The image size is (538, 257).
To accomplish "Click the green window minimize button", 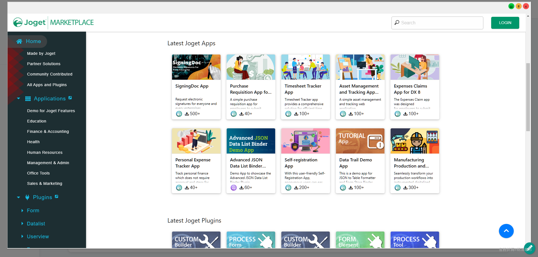I will [511, 6].
